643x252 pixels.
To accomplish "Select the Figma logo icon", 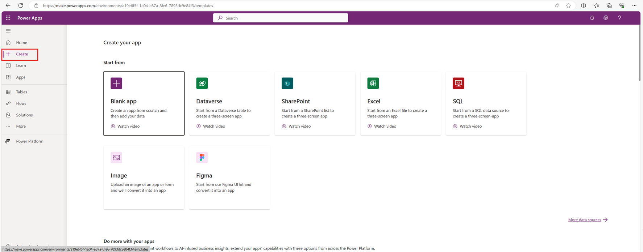I will [x=202, y=157].
